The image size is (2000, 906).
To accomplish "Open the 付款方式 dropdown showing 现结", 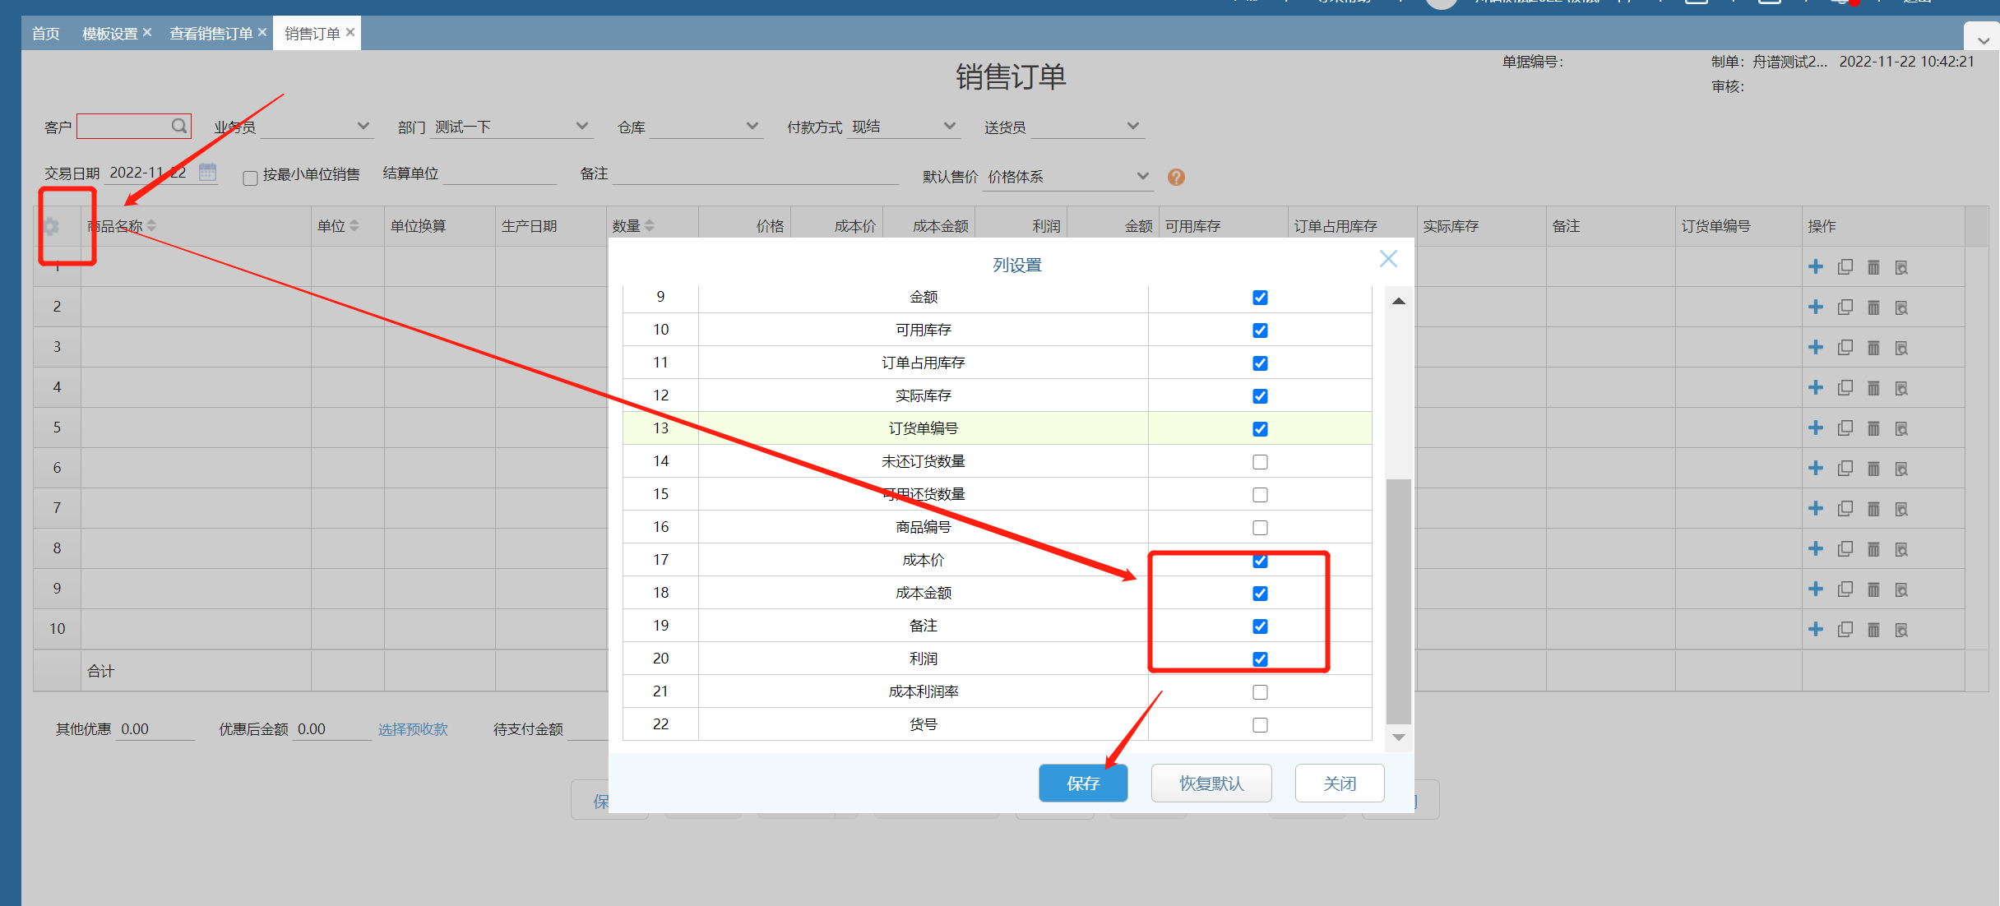I will [950, 126].
